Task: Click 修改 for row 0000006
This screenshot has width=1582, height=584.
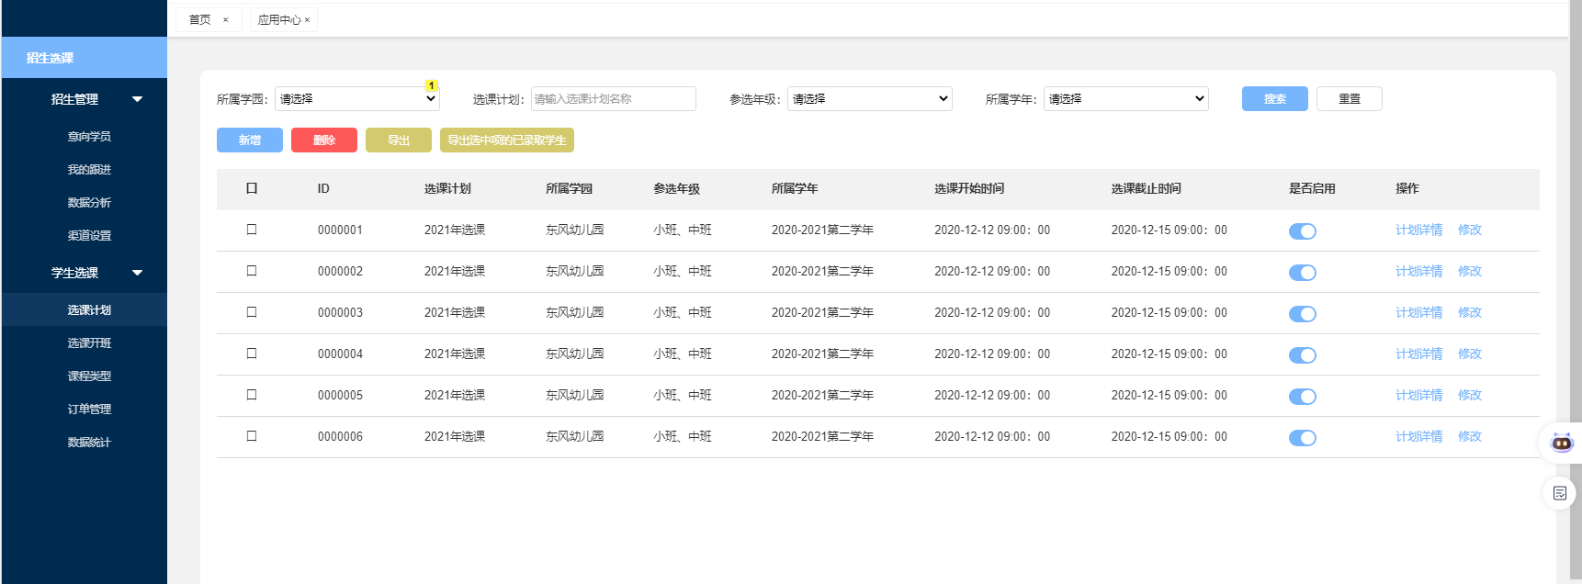Action: [1470, 436]
